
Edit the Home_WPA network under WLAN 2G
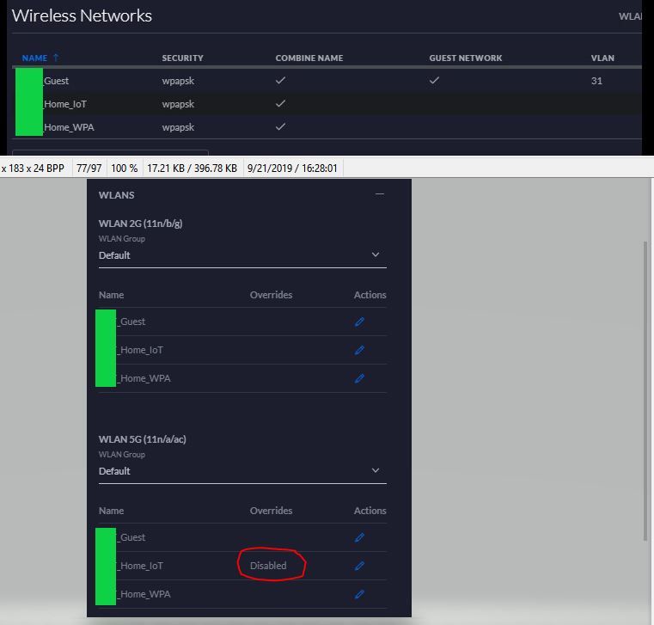pyautogui.click(x=359, y=378)
